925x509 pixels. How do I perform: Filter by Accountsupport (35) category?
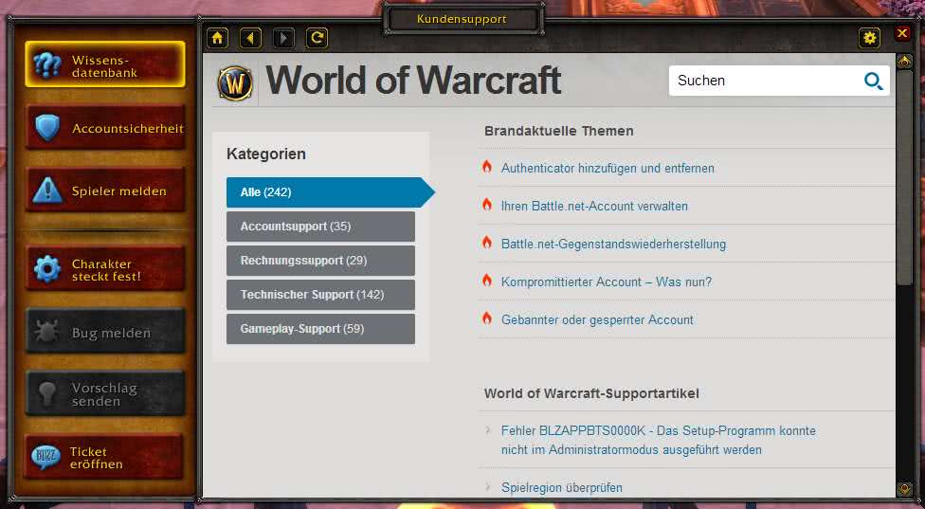point(320,227)
